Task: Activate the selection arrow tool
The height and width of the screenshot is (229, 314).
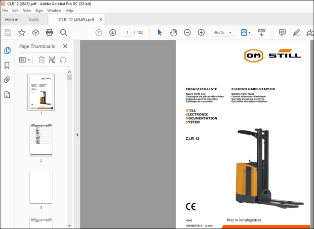Action: tap(160, 32)
